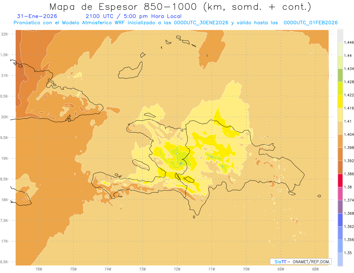Image resolution: width=354 pixels, height=273 pixels.
Task: Click the 1.41 colorbar value
Action: click(348, 121)
